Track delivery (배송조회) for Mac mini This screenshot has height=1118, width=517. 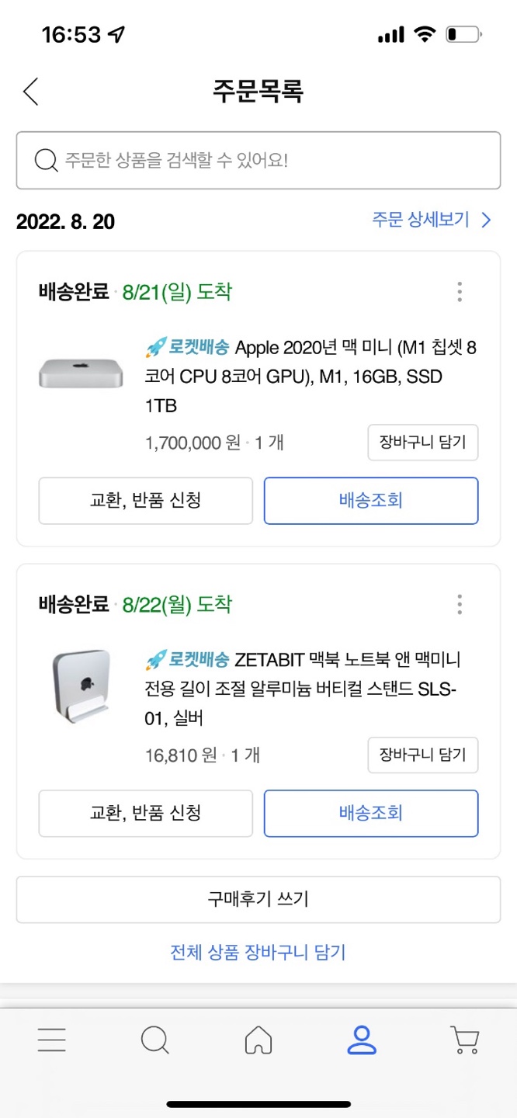pos(371,501)
